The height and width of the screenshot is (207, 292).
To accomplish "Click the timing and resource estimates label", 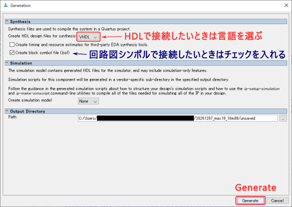I will pos(82,45).
